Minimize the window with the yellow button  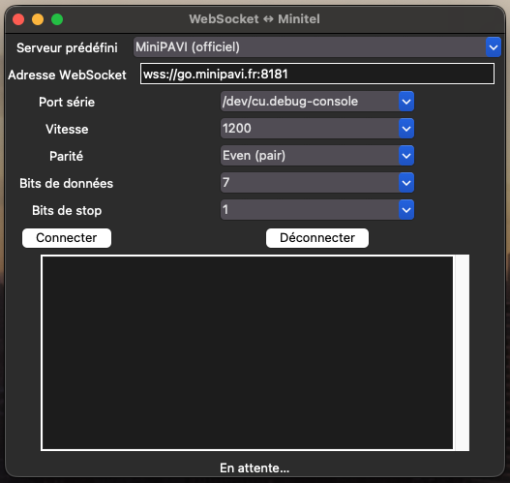38,19
